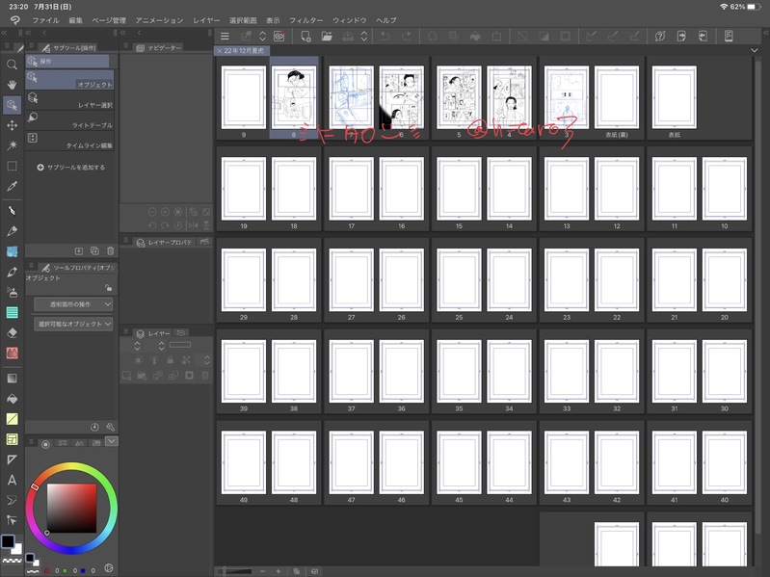The height and width of the screenshot is (577, 770).
Task: Open the hamburger menu in the command bar
Action: 225,36
